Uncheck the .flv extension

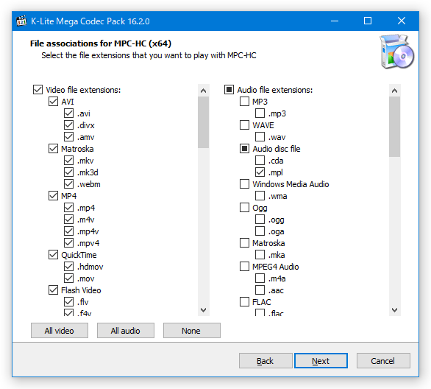68,302
